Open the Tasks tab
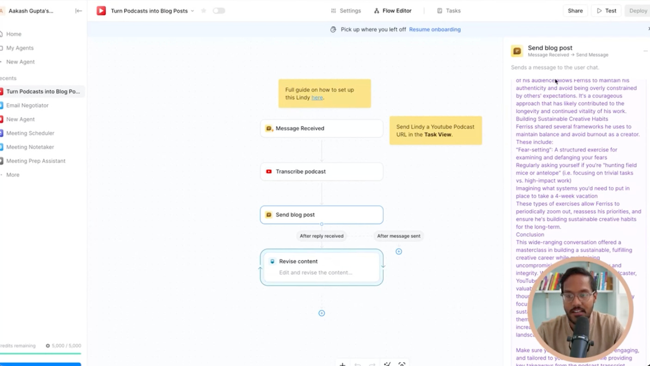 click(449, 11)
